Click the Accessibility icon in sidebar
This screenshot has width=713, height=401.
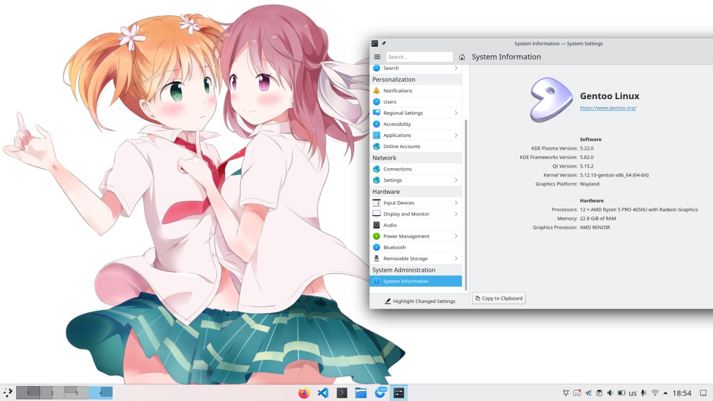tap(377, 124)
